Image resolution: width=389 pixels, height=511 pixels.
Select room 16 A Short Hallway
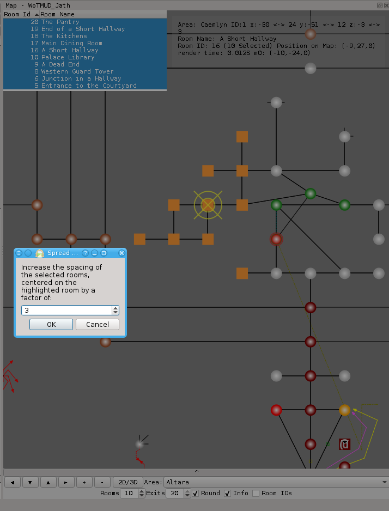click(x=84, y=50)
